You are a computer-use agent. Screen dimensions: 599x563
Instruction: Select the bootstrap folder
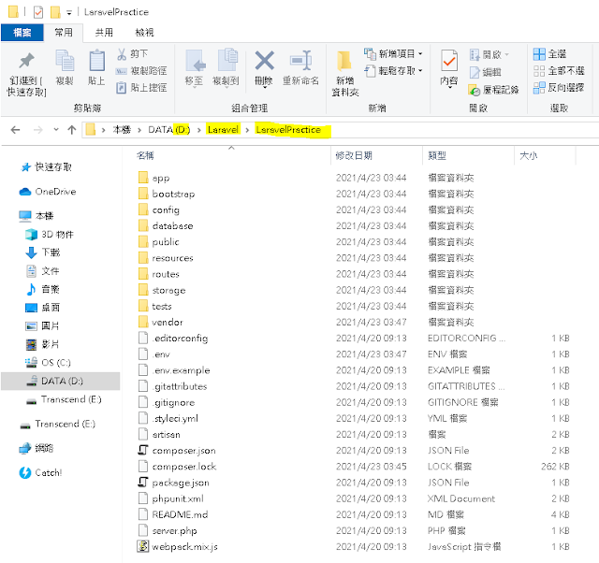coord(167,194)
